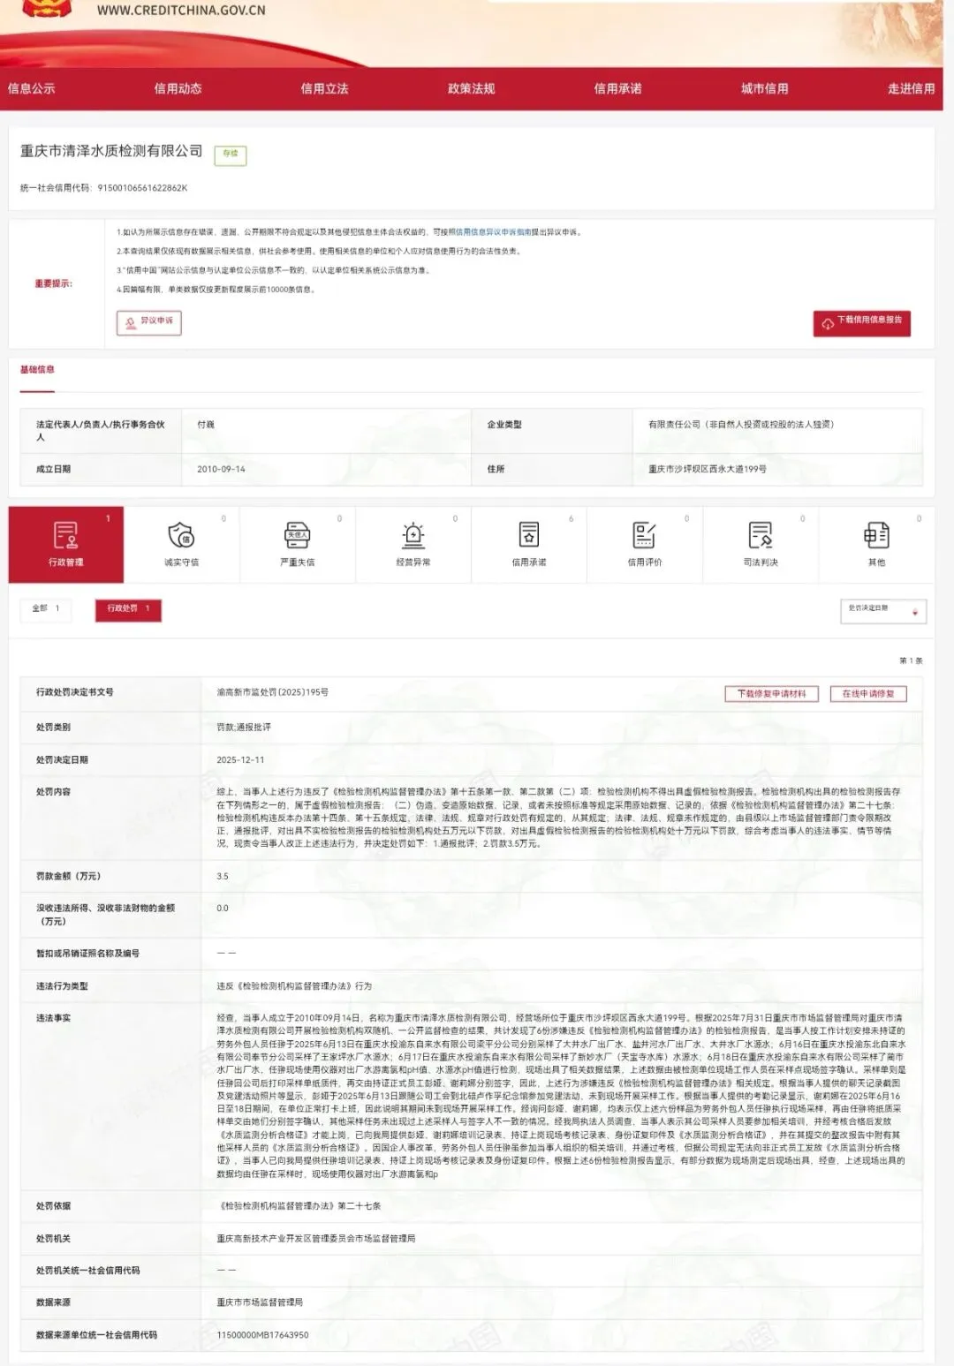This screenshot has width=954, height=1366.
Task: Click 下载信用信息报告 button
Action: tap(861, 322)
